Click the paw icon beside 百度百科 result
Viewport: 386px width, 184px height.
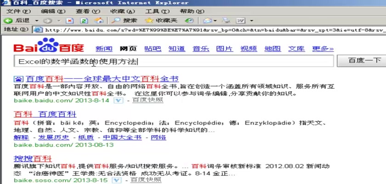click(x=18, y=79)
